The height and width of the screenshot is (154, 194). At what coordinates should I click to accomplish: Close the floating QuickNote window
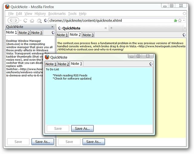pos(148,56)
